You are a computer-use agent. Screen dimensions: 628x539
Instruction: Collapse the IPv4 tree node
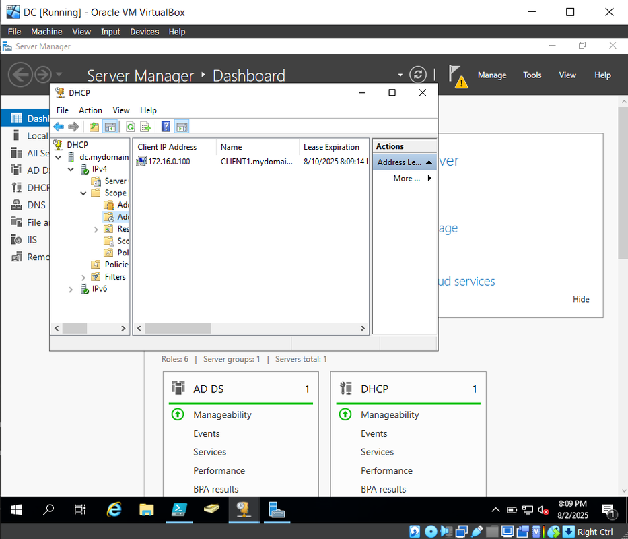click(x=71, y=169)
